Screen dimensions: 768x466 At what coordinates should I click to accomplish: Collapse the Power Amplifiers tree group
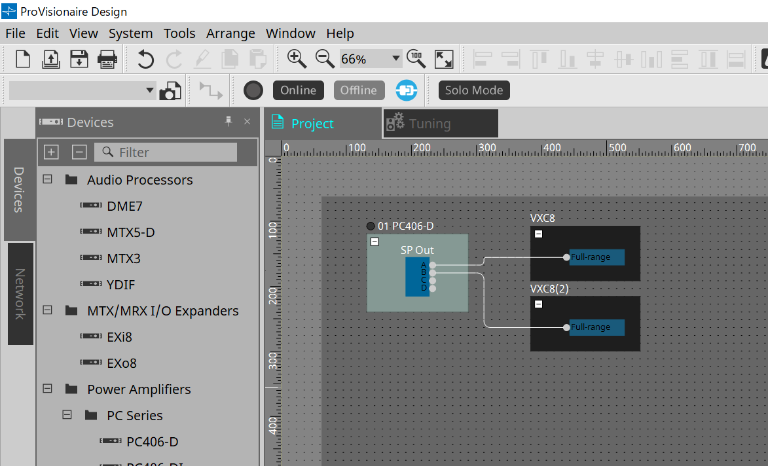click(x=48, y=389)
